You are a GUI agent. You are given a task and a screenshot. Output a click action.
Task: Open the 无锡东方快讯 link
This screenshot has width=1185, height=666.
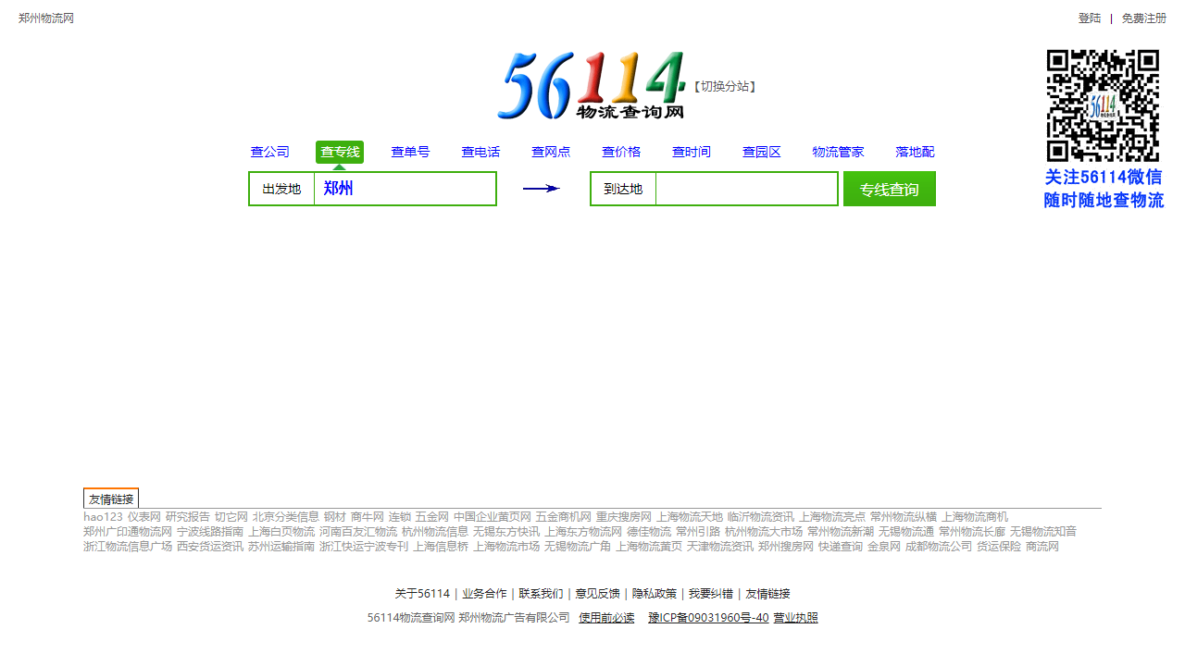click(x=506, y=532)
